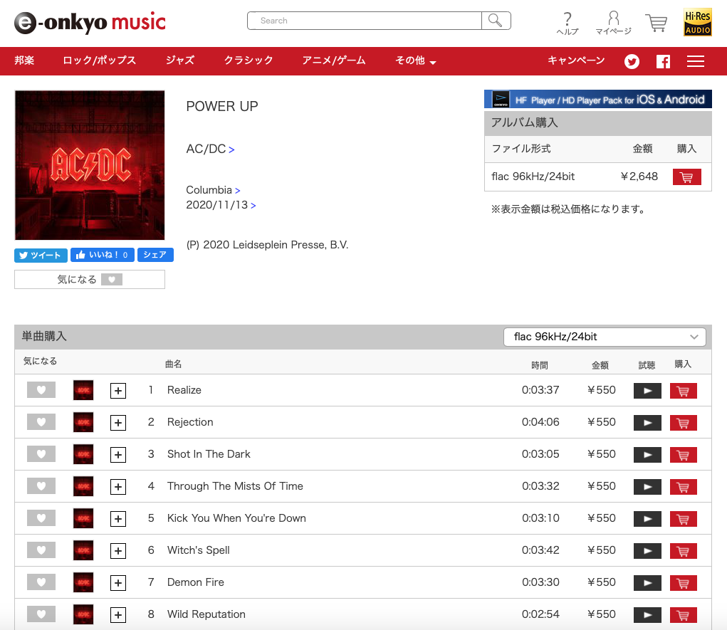
Task: Go to アニメ/ゲーム category
Action: point(334,61)
